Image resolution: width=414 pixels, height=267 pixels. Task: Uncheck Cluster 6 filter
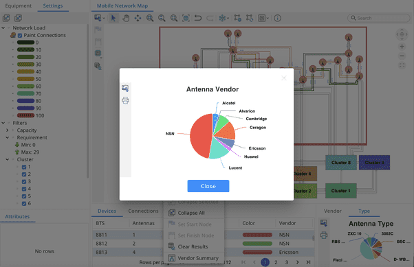(x=24, y=203)
